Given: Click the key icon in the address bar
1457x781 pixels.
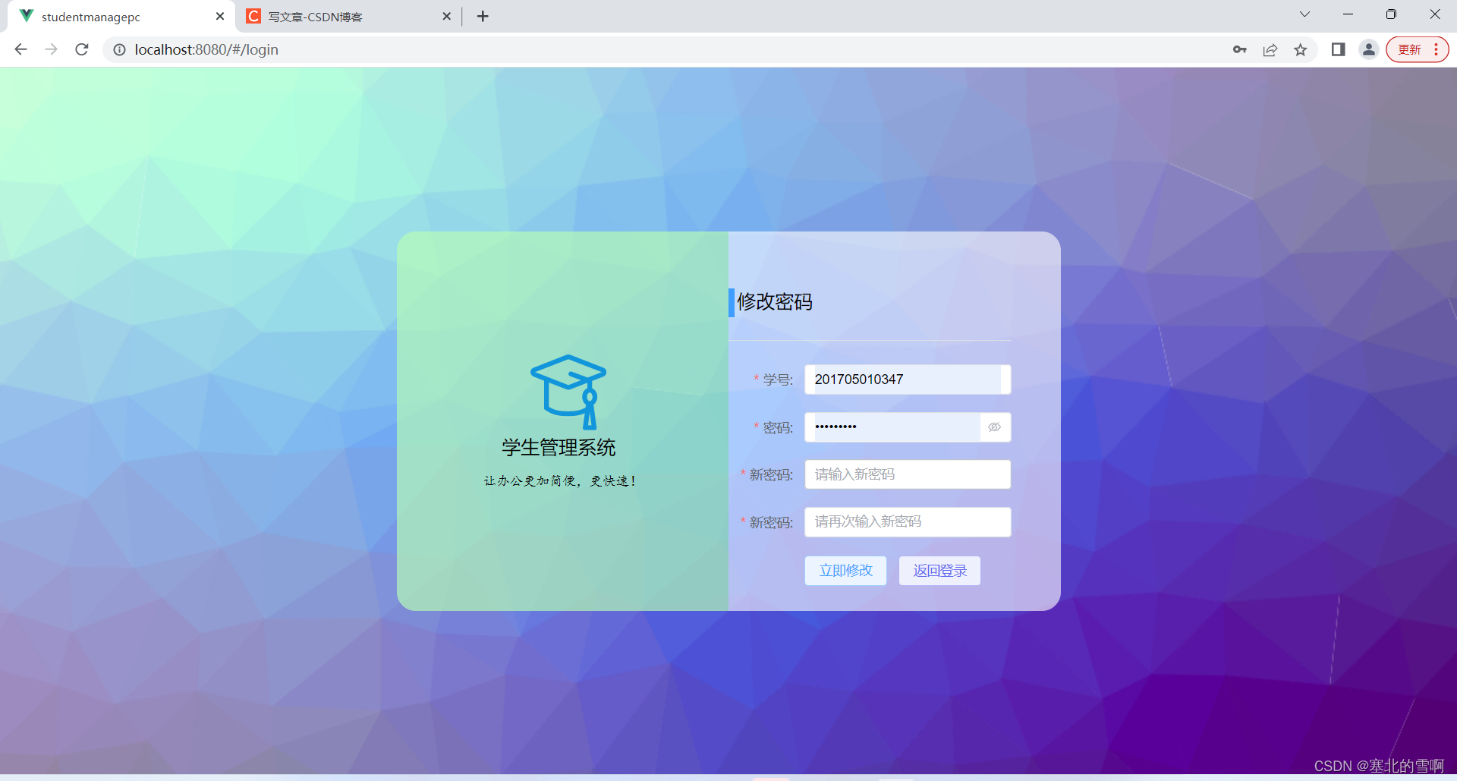Looking at the screenshot, I should (x=1239, y=49).
